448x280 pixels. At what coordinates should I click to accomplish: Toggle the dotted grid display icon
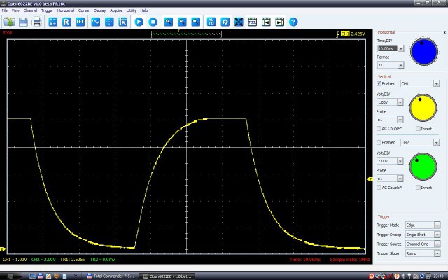pyautogui.click(x=109, y=22)
